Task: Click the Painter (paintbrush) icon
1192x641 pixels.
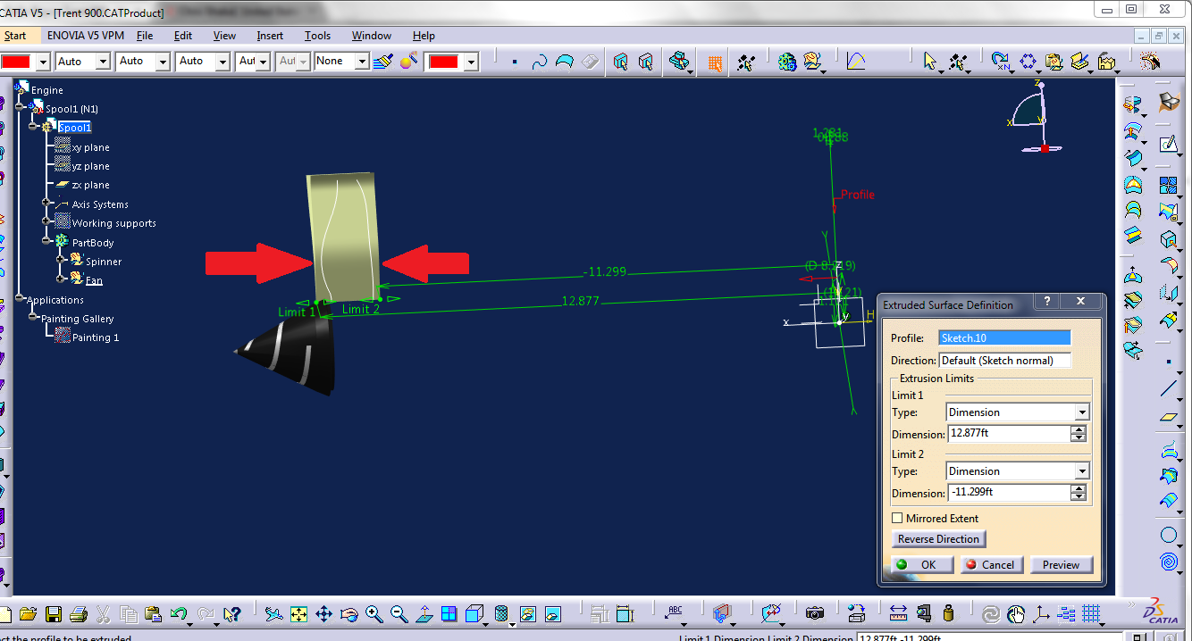Action: click(x=384, y=62)
